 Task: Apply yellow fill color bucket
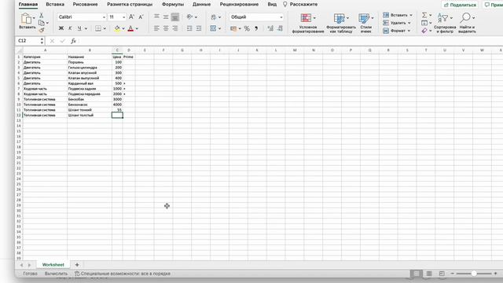pos(117,28)
